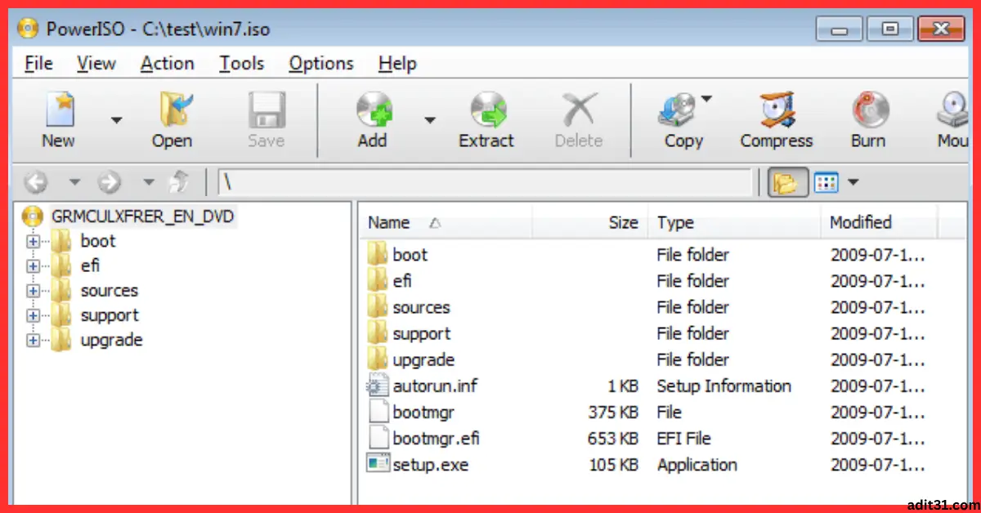The height and width of the screenshot is (513, 981).
Task: Select the sources folder in tree pane
Action: click(110, 291)
